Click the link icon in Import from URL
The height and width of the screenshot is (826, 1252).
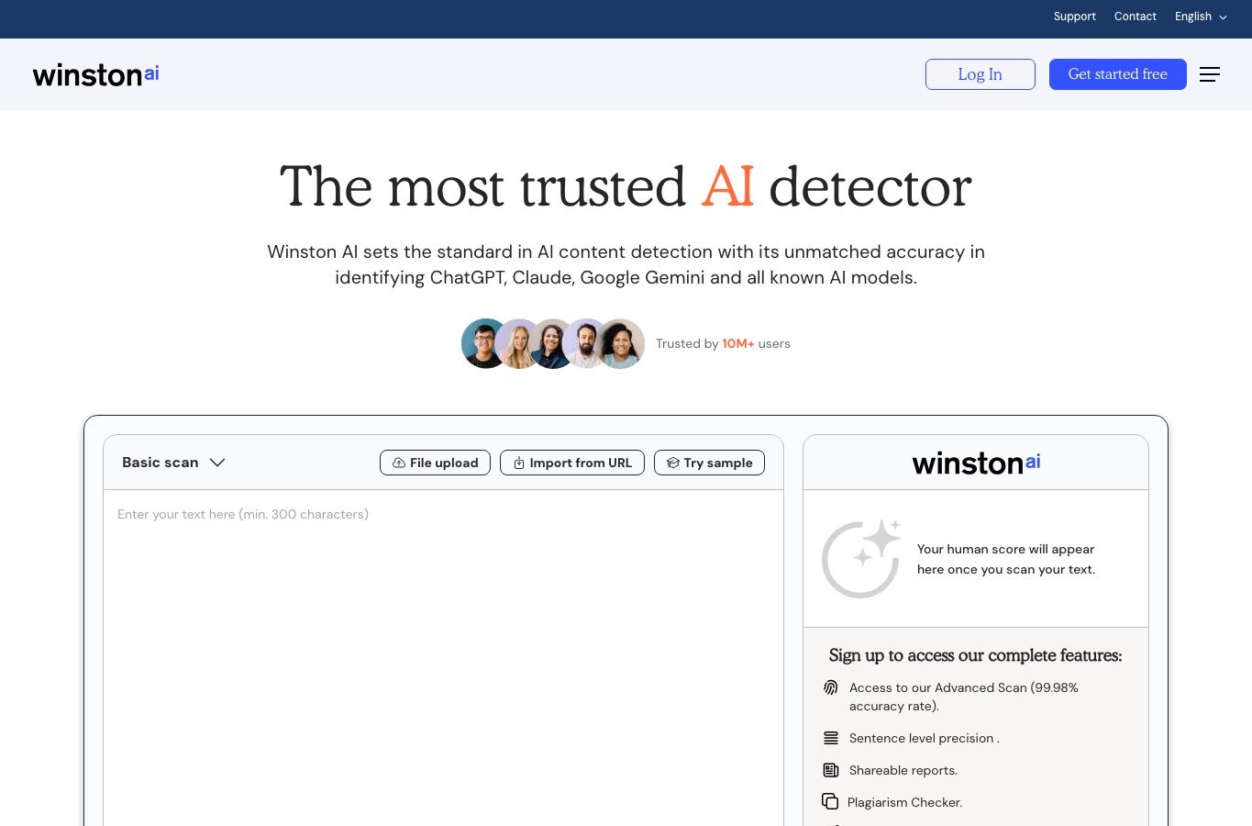(518, 463)
